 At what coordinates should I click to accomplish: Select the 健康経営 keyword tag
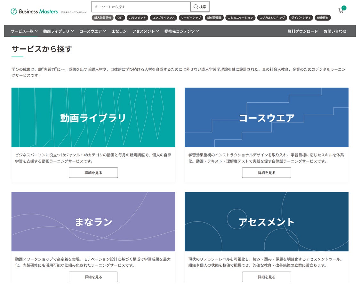(323, 18)
